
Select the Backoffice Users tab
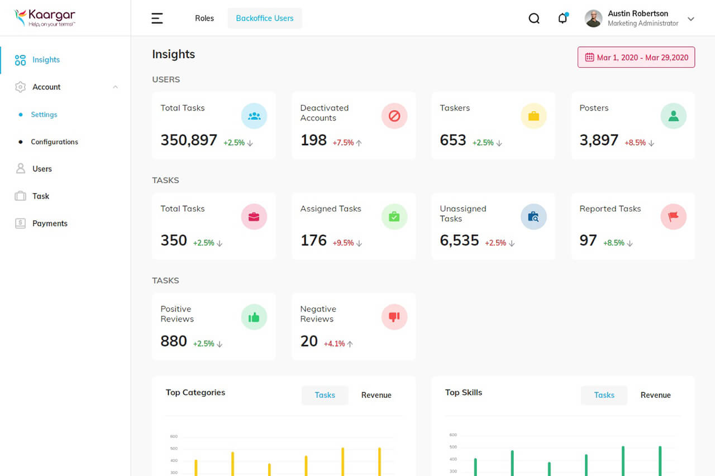(x=265, y=18)
